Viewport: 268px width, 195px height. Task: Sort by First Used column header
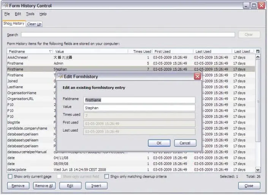(173, 51)
